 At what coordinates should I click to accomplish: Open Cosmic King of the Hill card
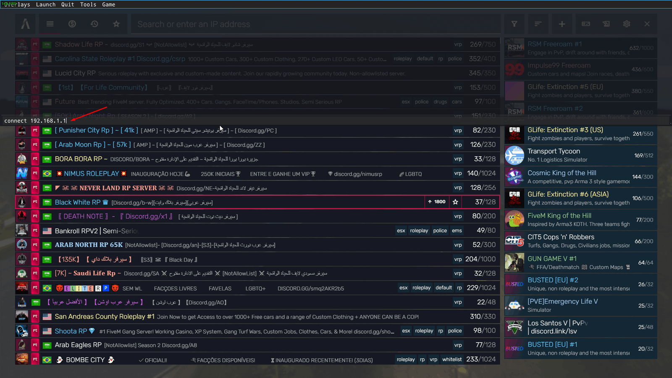580,177
